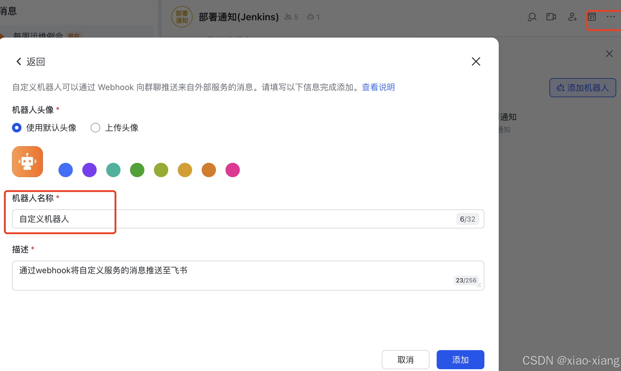Click 取消 to cancel
Screen dimensions: 621x371
[x=405, y=360]
